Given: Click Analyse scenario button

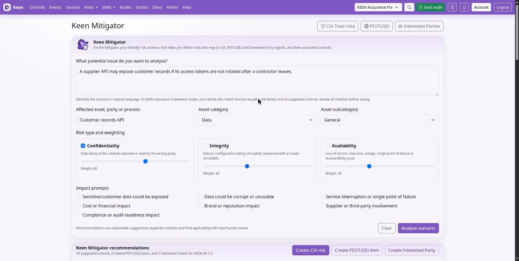Looking at the screenshot, I should (x=418, y=228).
